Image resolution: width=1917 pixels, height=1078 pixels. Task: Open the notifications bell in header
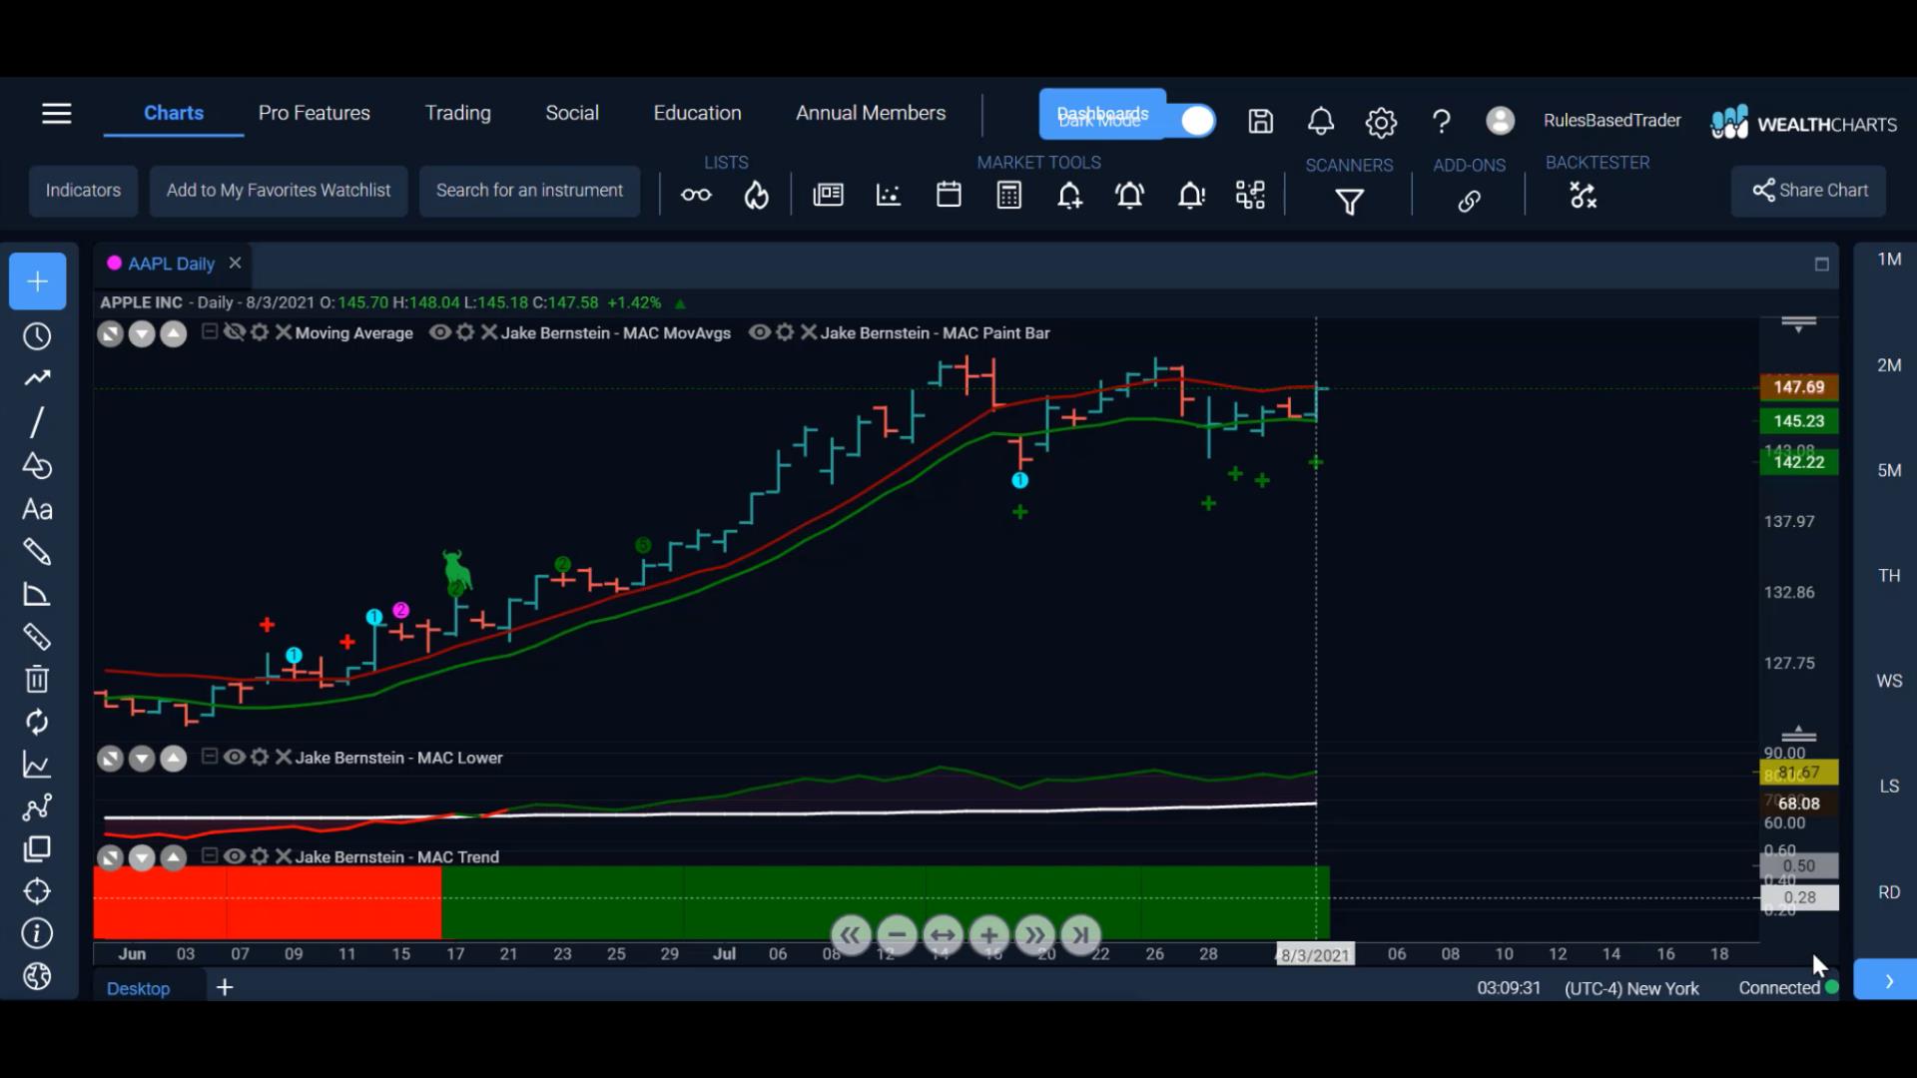click(x=1320, y=122)
